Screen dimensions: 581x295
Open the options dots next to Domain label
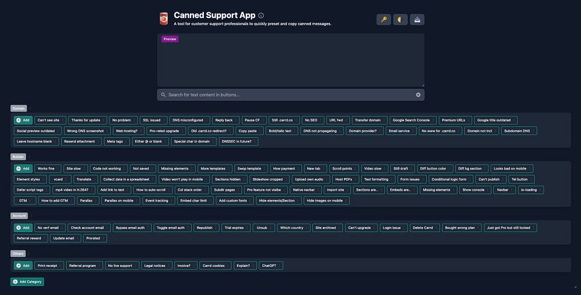(x=30, y=108)
